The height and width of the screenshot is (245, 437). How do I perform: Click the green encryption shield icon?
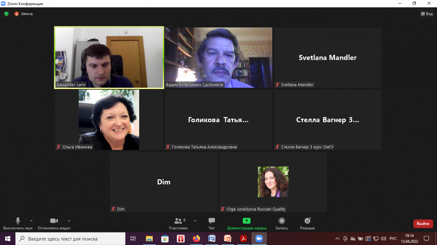(x=6, y=14)
